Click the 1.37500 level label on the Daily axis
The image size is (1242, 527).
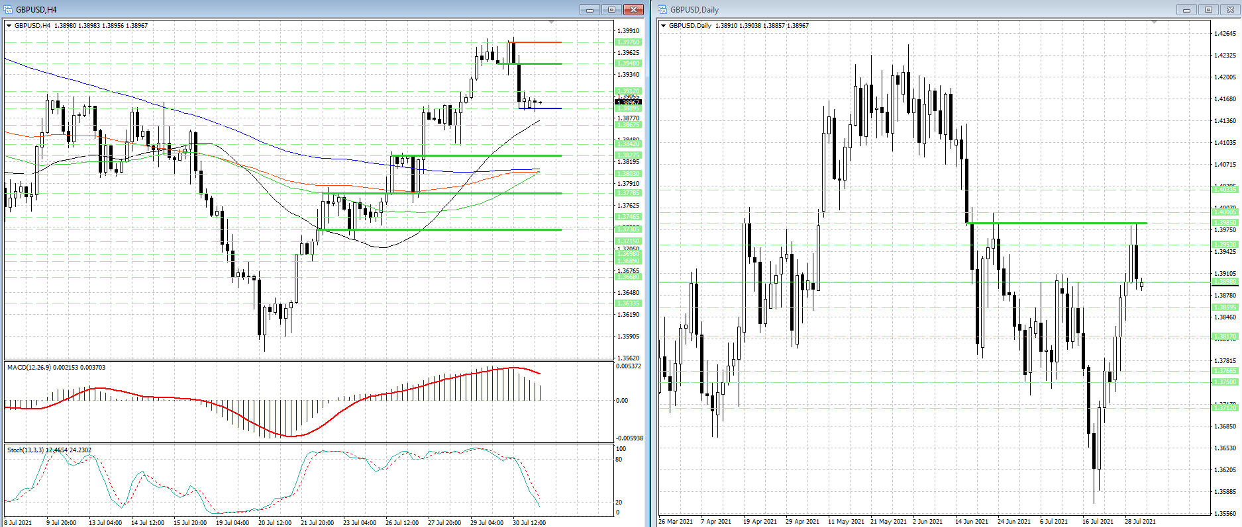[x=1225, y=382]
